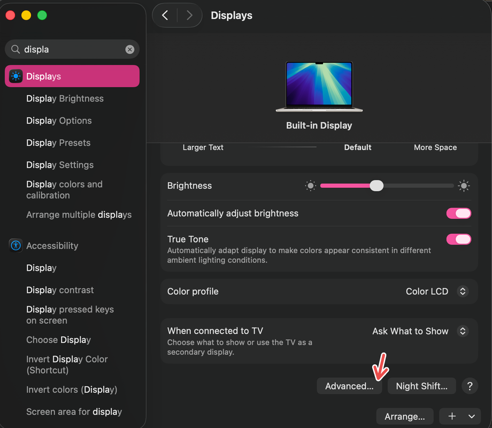Click the Brightness slider knob
Image resolution: width=492 pixels, height=428 pixels.
pyautogui.click(x=376, y=186)
